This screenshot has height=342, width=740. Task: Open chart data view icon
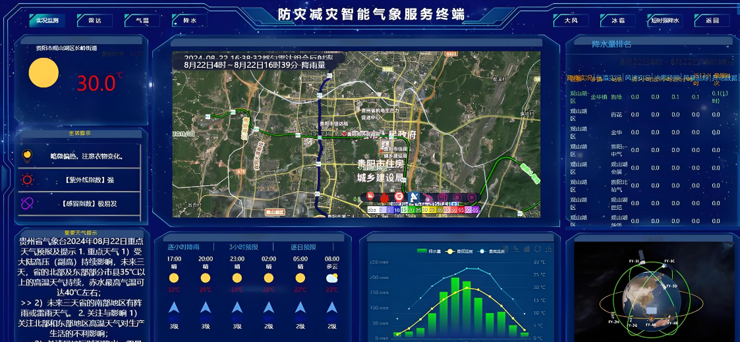(507, 249)
